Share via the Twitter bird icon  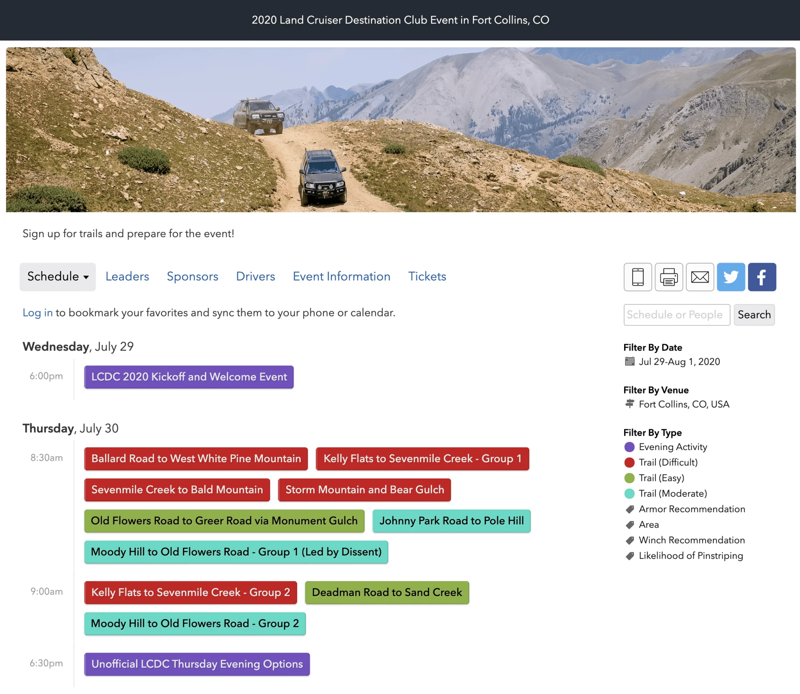tap(731, 277)
